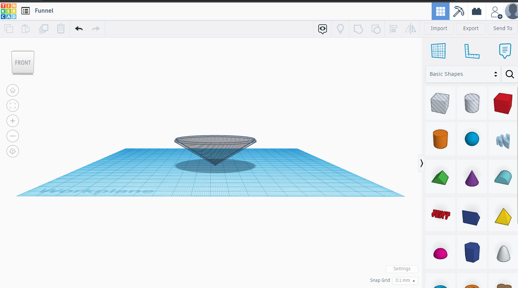This screenshot has height=288, width=518.
Task: Redo the last undone action
Action: tap(96, 29)
